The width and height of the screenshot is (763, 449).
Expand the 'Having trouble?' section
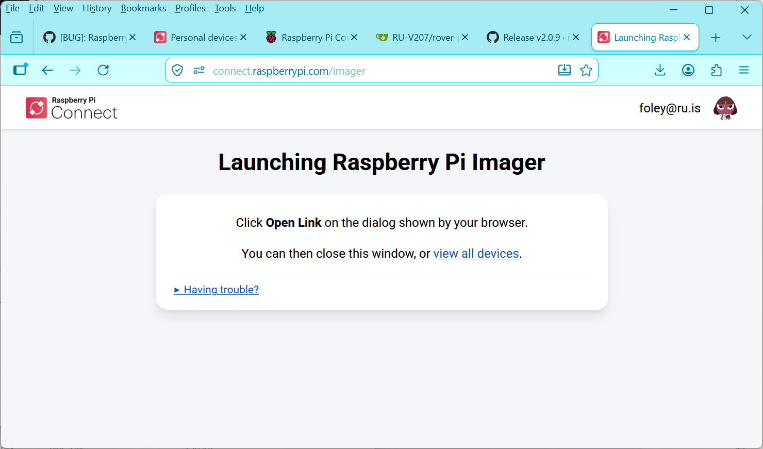click(x=217, y=290)
